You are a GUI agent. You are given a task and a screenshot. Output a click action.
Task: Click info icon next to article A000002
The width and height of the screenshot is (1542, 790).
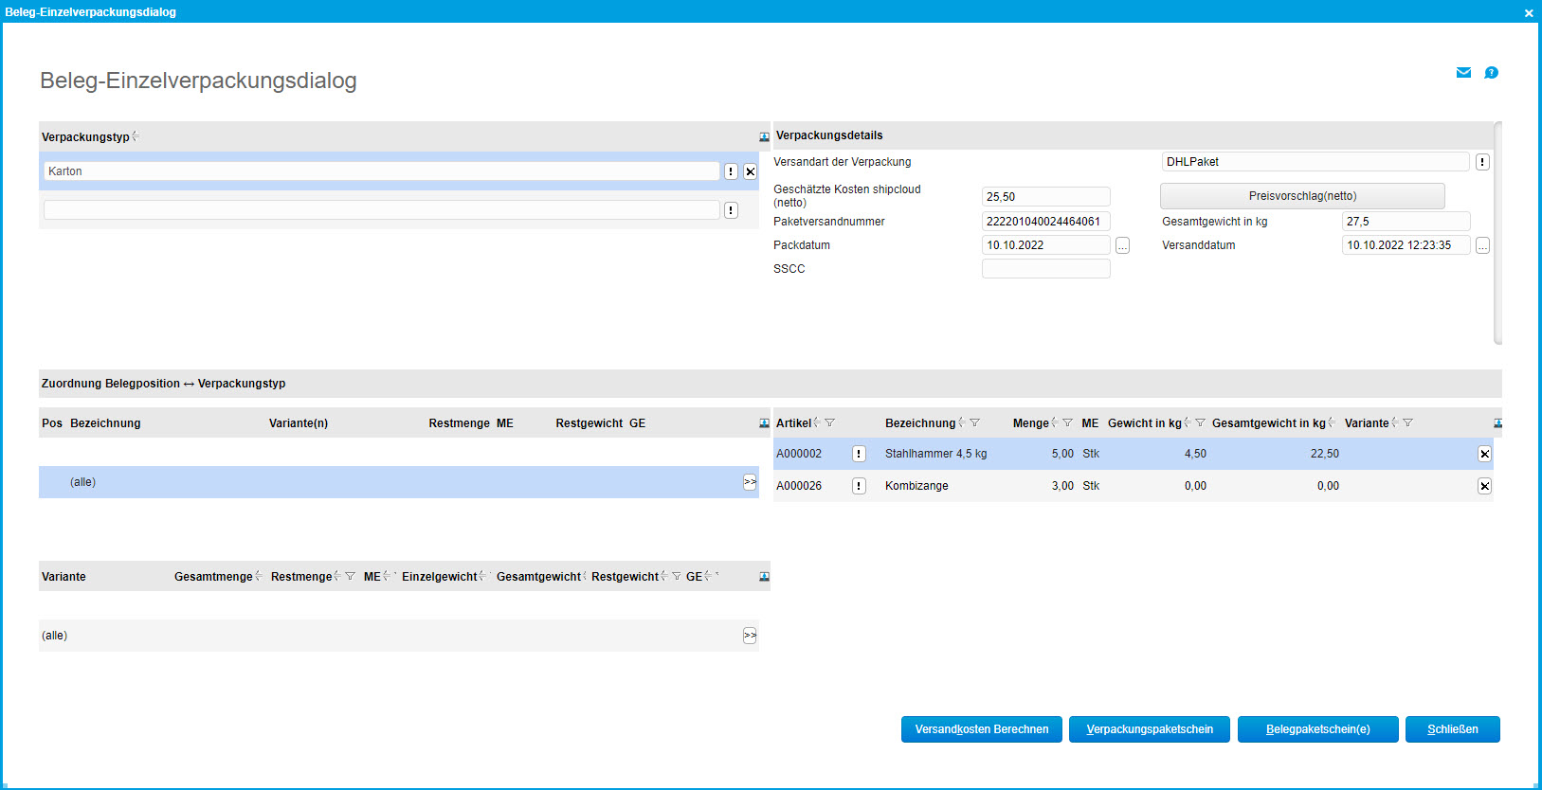tap(859, 454)
